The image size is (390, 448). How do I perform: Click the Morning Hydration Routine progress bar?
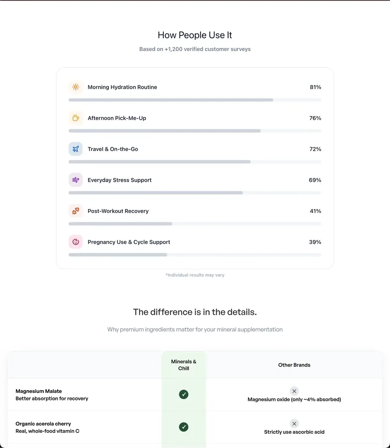(x=195, y=100)
